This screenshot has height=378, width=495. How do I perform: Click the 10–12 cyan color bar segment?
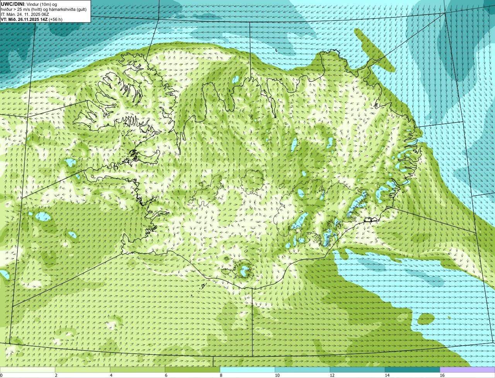coord(302,369)
